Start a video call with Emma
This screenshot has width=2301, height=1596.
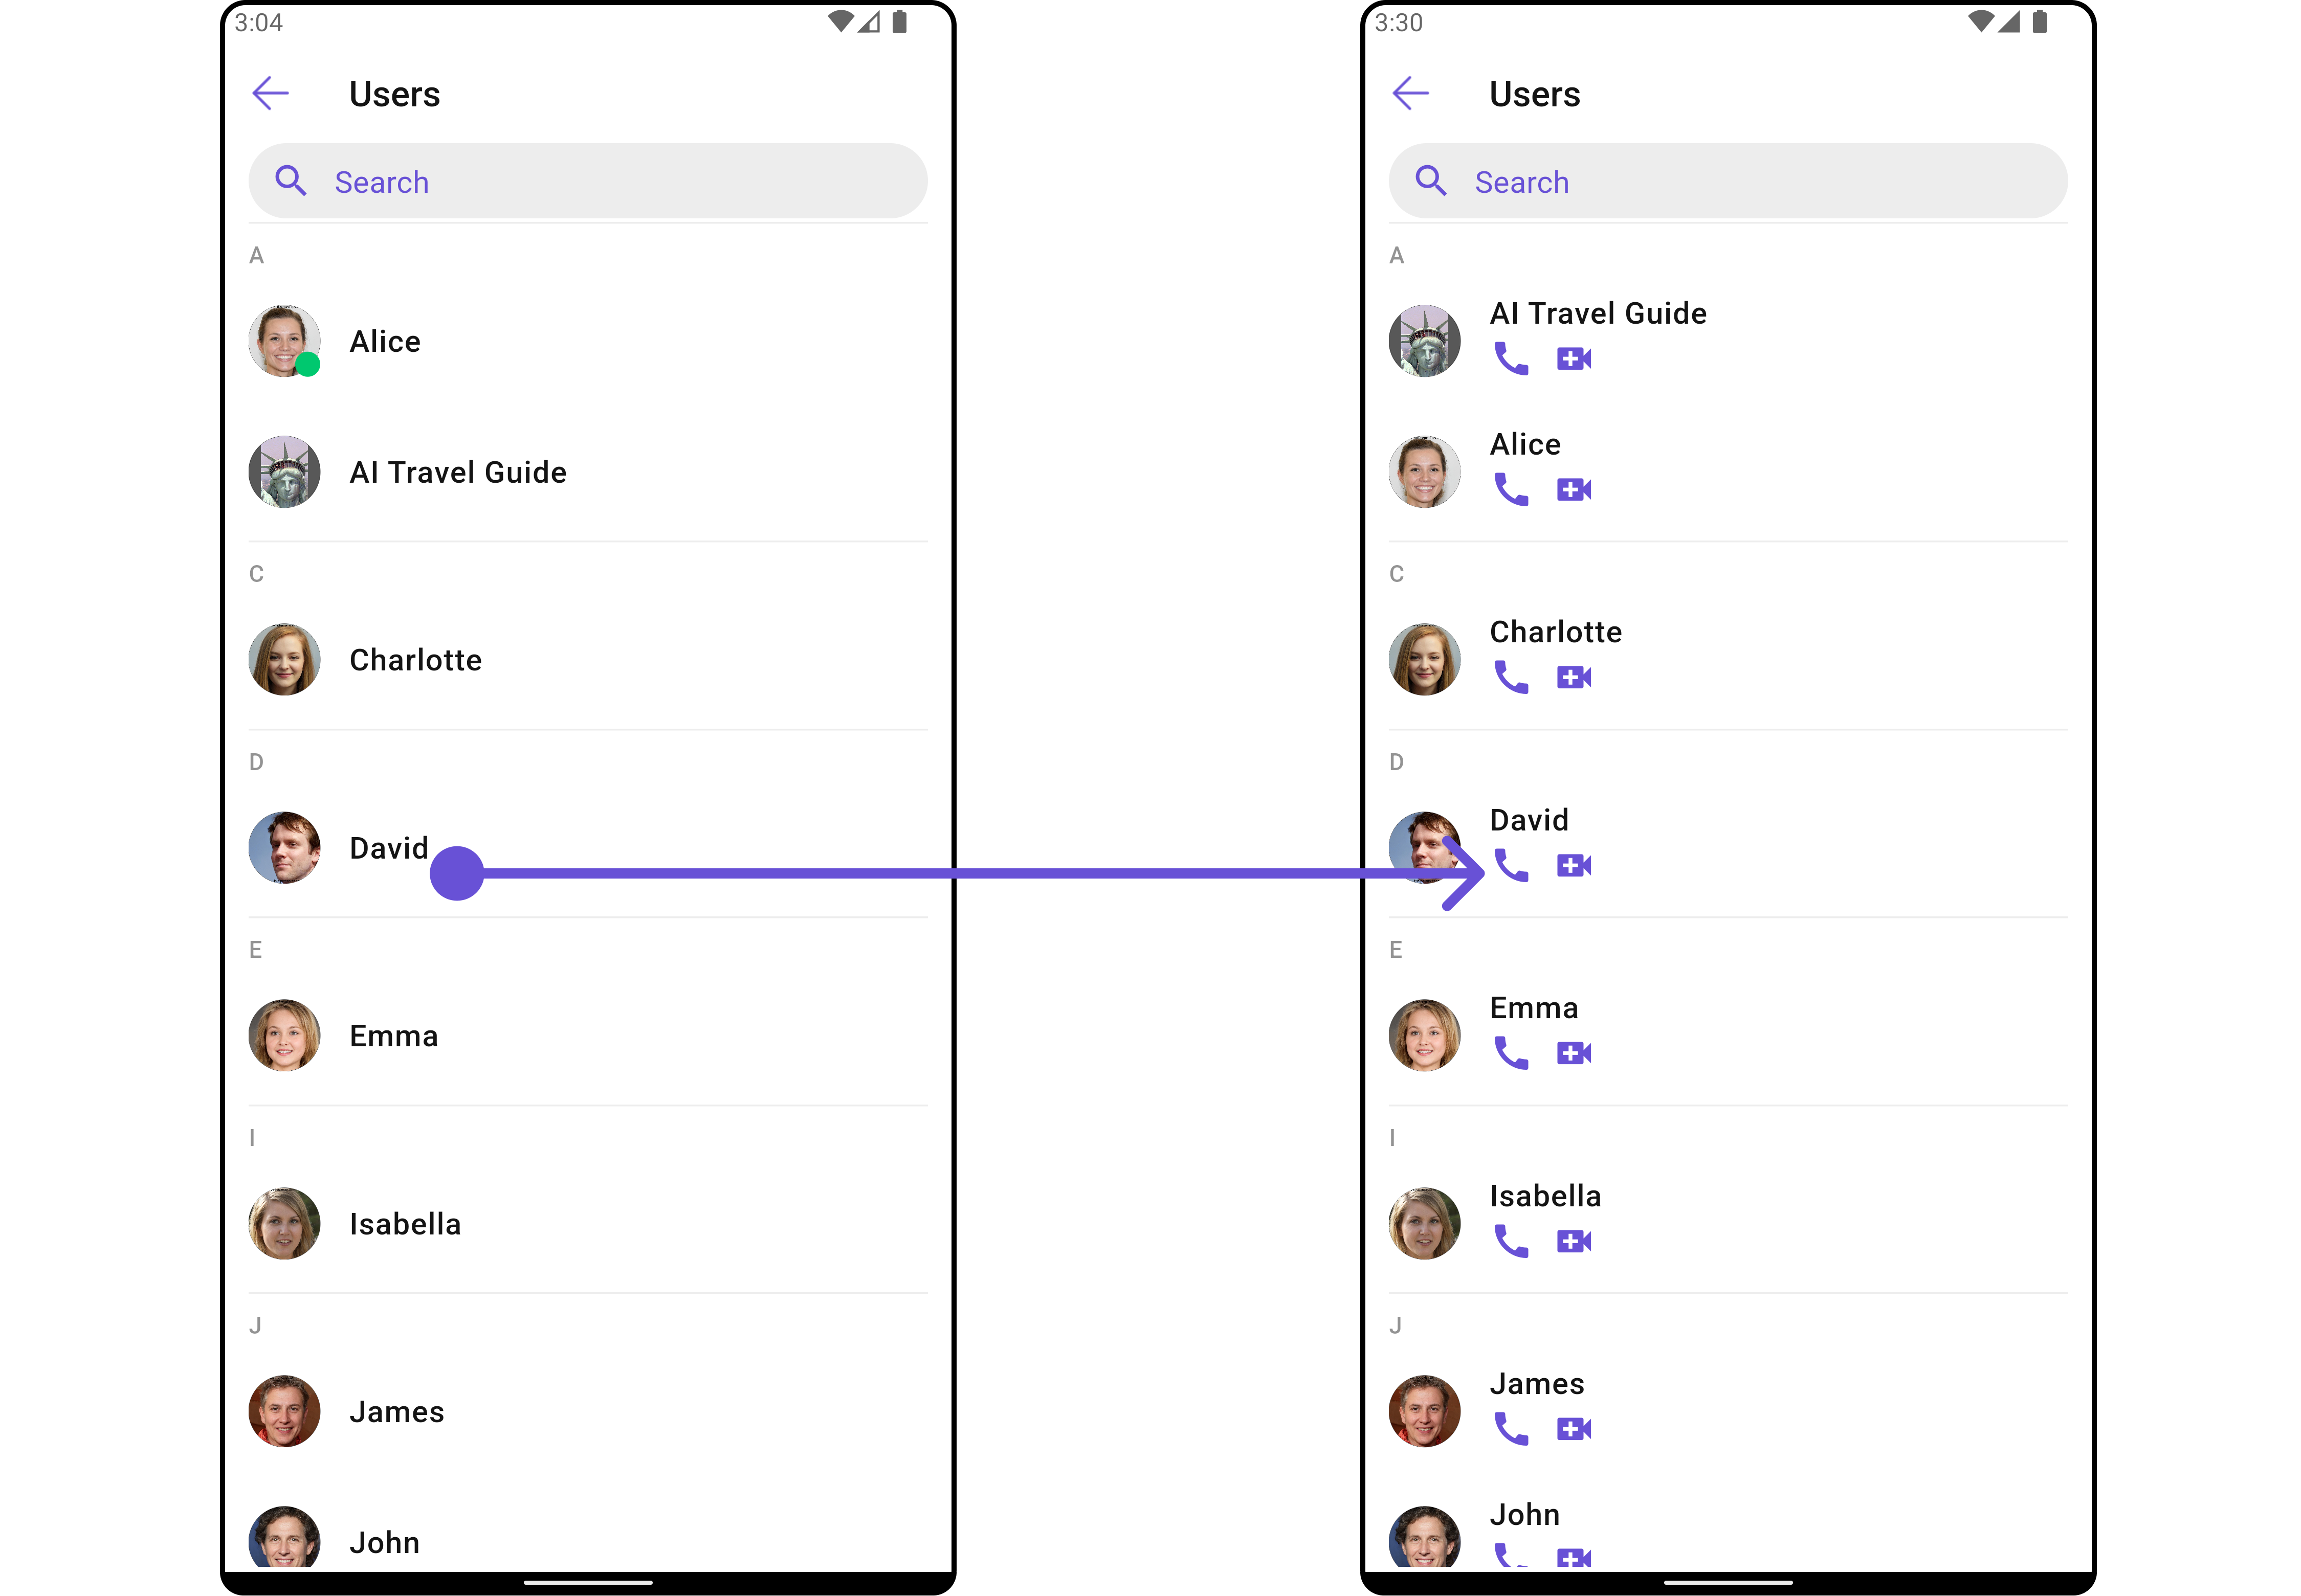point(1574,1053)
